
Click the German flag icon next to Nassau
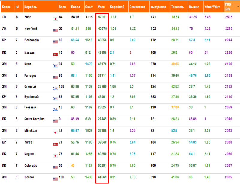55,55
